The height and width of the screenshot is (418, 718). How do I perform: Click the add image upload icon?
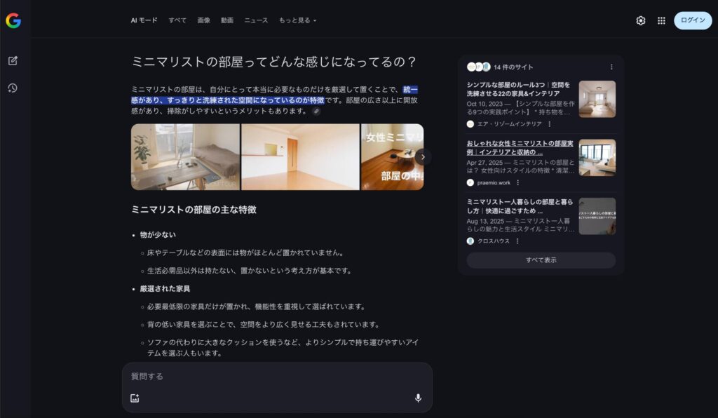135,398
